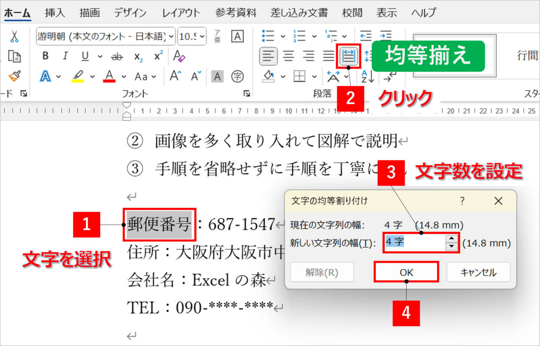Toggle Italic formatting
Screen dimensions: 540x346
[x=65, y=56]
